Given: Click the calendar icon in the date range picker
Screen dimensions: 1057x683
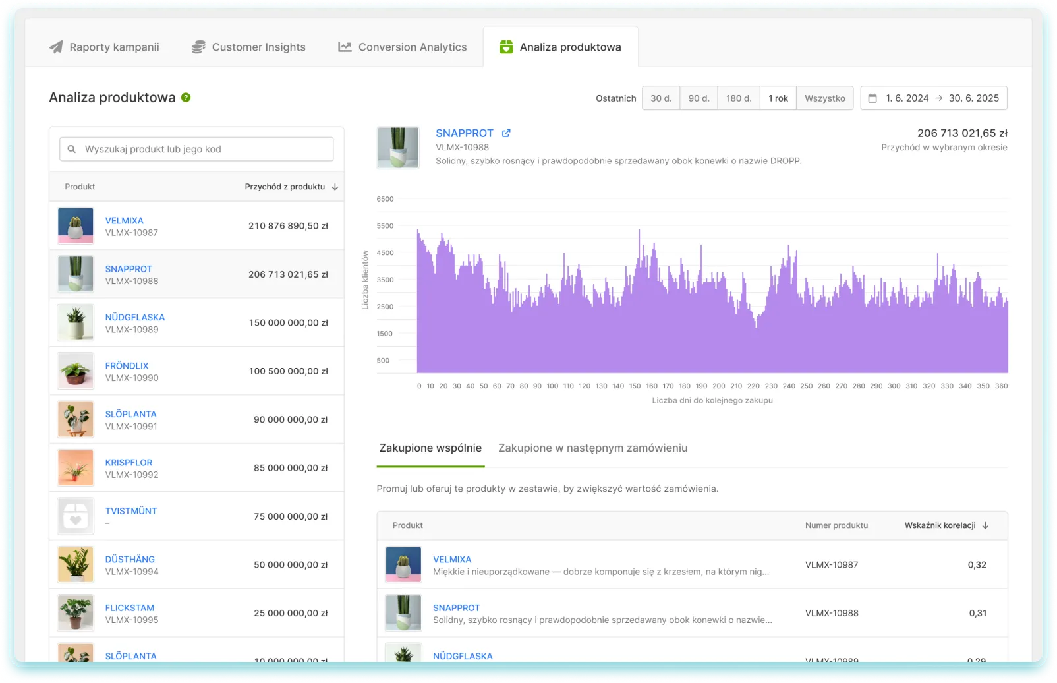Looking at the screenshot, I should pyautogui.click(x=871, y=98).
